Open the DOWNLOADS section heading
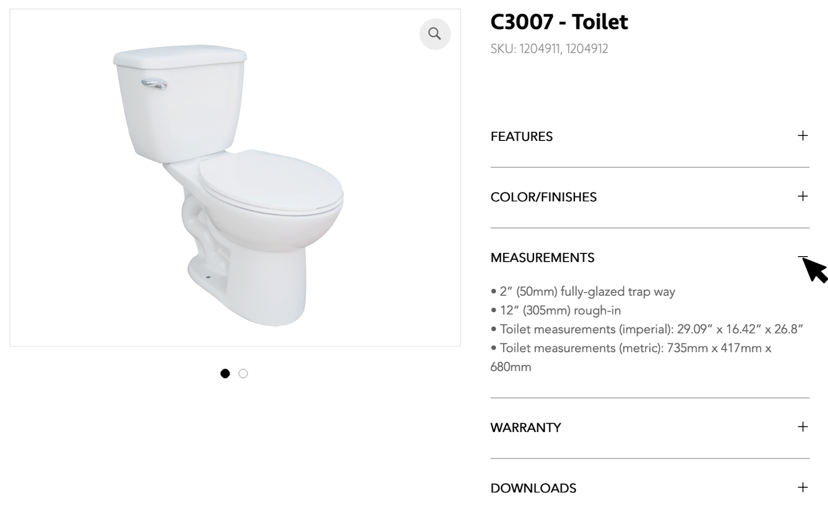 coord(533,488)
